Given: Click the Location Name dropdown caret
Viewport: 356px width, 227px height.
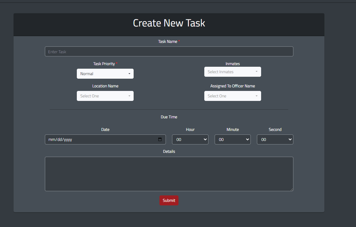Looking at the screenshot, I should [x=129, y=96].
